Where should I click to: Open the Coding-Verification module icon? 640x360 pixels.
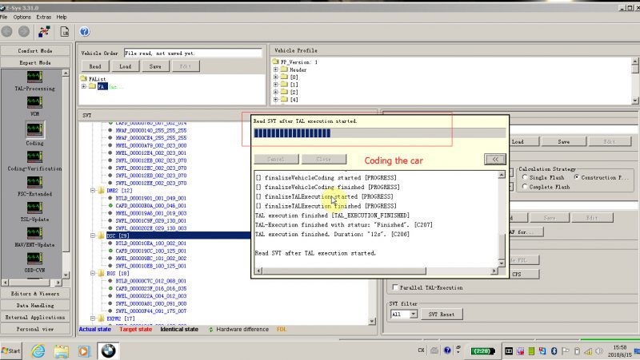tap(34, 156)
